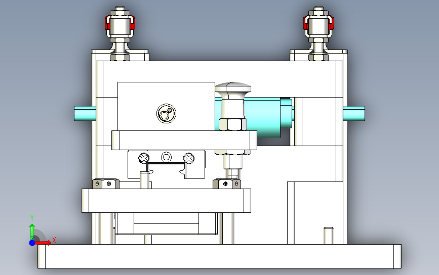Select the circular pin in square block
This screenshot has width=439, height=275.
click(166, 113)
